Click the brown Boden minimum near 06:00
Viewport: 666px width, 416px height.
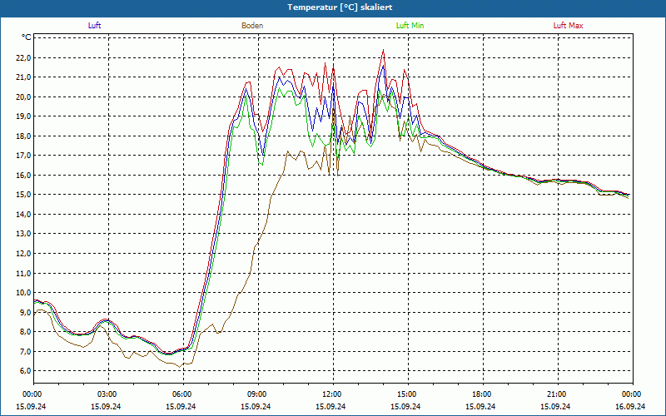[180, 367]
